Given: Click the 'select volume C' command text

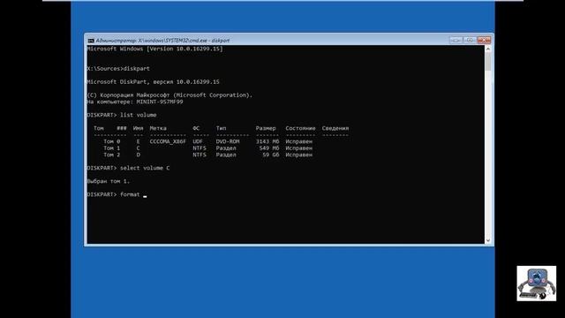Looking at the screenshot, I should tap(145, 168).
